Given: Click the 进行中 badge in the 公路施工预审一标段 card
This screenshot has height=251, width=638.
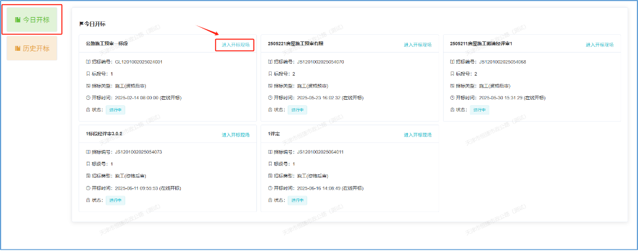Looking at the screenshot, I should pos(116,110).
